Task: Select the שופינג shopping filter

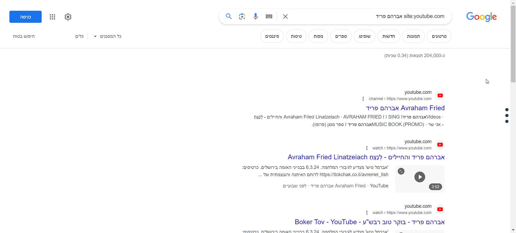Action: pos(364,36)
